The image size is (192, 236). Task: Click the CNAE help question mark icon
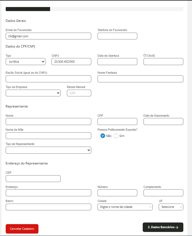tap(145, 56)
